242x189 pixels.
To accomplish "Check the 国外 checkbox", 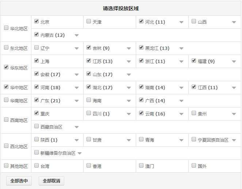I will (x=194, y=165).
